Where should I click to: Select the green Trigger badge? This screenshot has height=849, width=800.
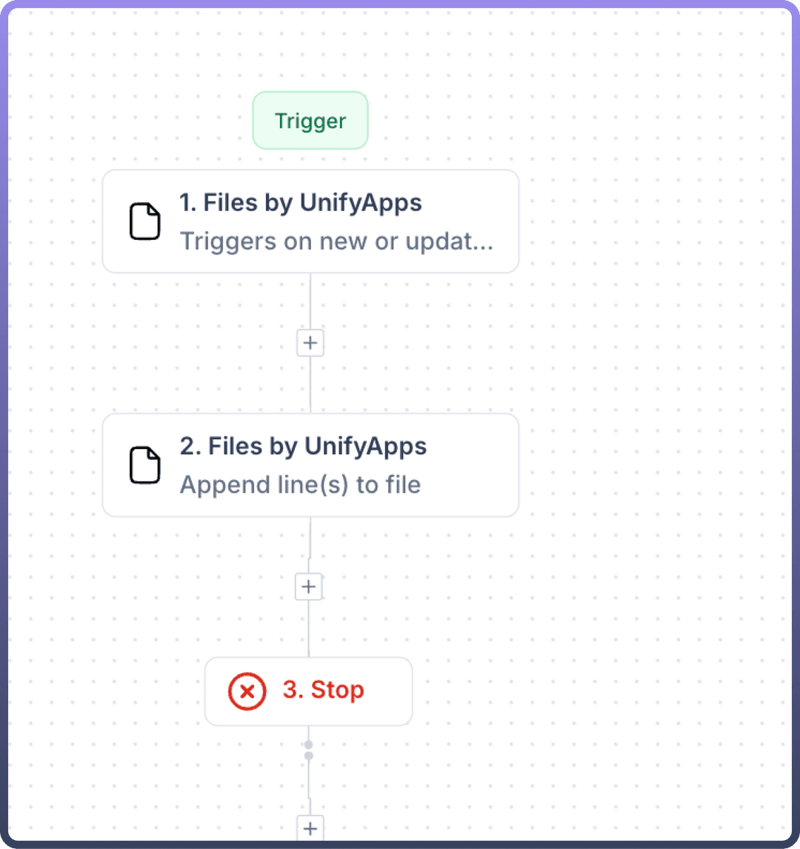click(310, 121)
